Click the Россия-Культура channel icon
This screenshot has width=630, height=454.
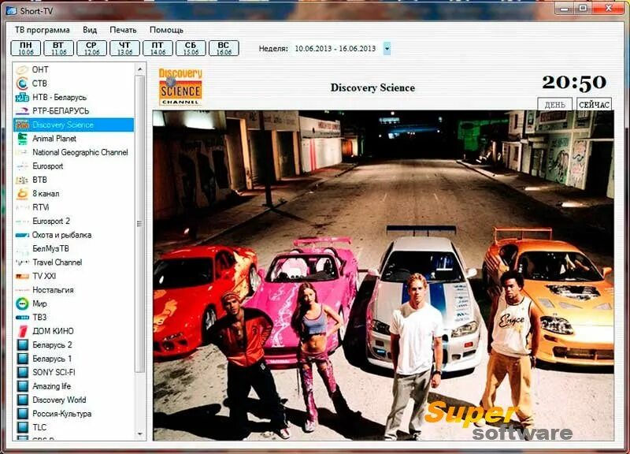[23, 413]
